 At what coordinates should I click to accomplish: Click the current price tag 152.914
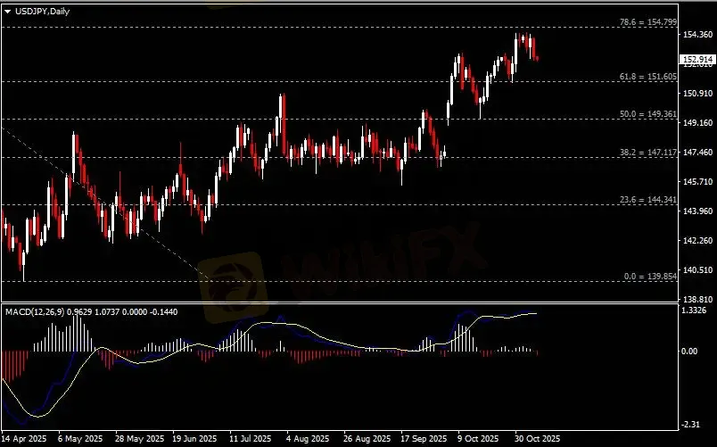696,59
